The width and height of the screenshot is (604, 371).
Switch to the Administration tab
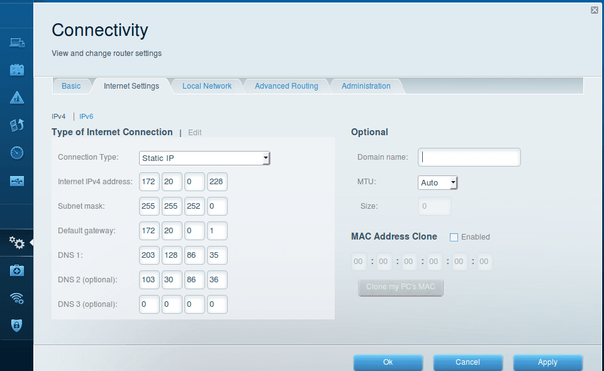366,86
